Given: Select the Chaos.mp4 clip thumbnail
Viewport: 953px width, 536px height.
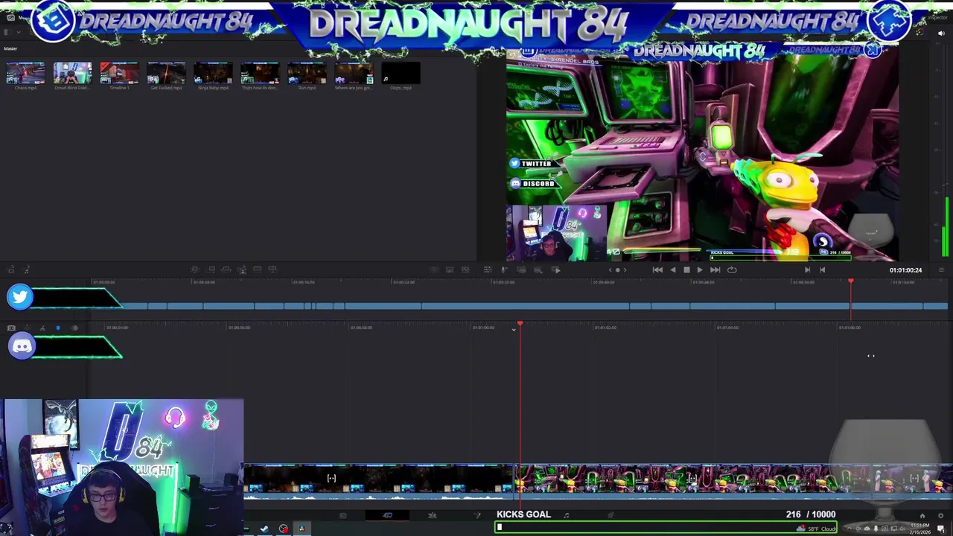Looking at the screenshot, I should pos(25,74).
